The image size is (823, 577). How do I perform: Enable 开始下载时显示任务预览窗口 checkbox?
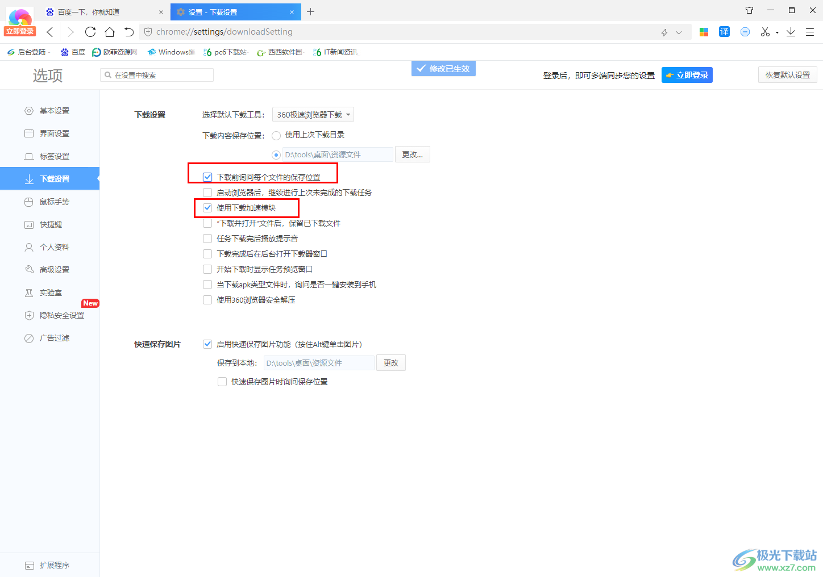click(207, 269)
